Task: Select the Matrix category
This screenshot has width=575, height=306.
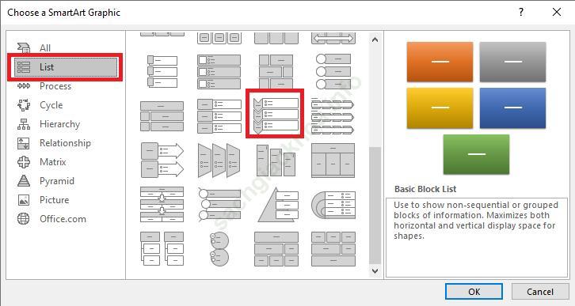Action: point(52,162)
